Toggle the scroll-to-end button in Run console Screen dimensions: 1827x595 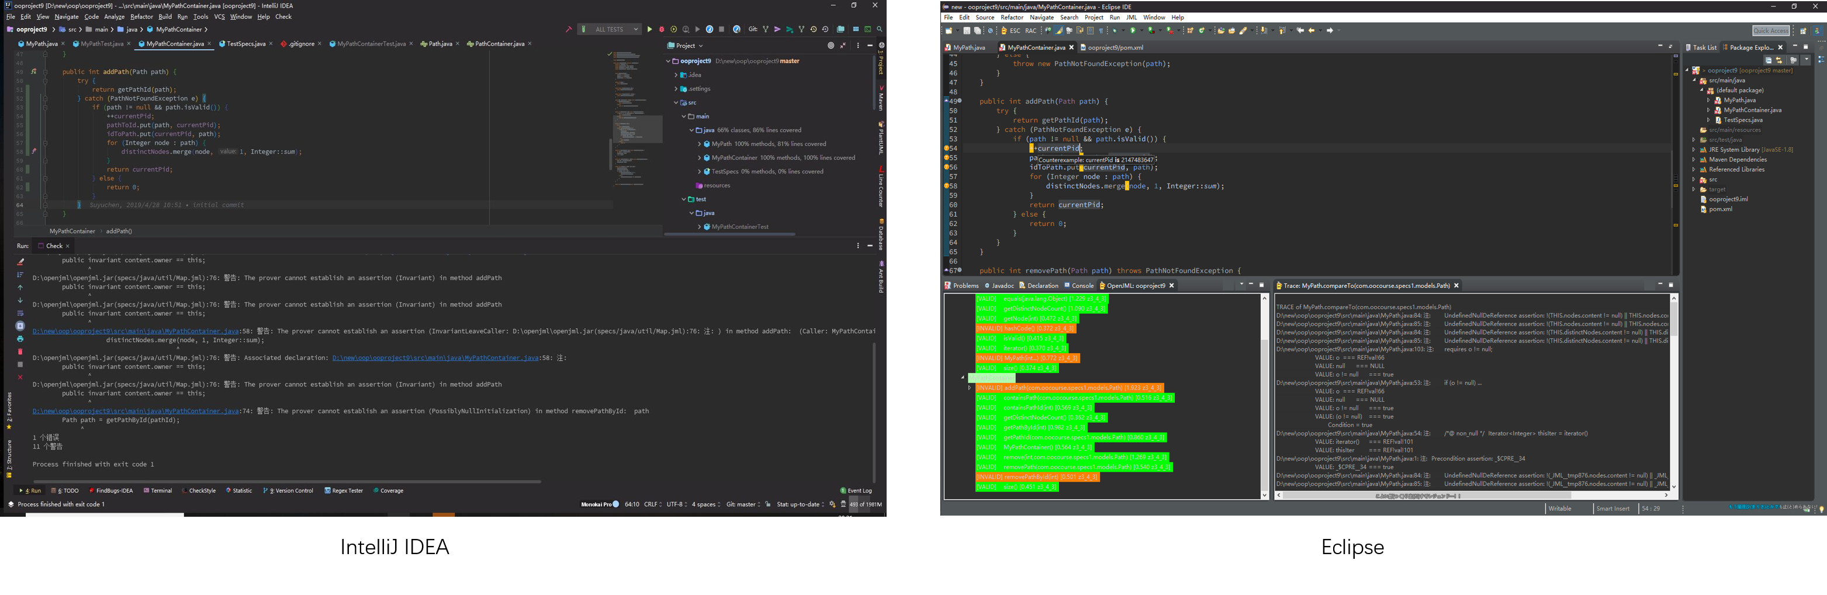[x=20, y=326]
